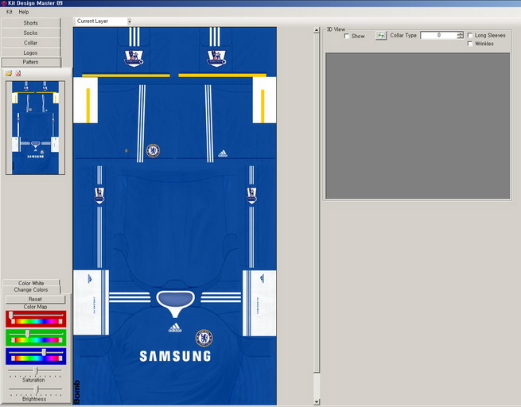
Task: Click the delete pattern icon
Action: click(18, 73)
